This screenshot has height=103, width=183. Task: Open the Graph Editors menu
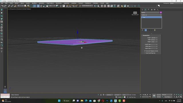(x=50, y=3)
